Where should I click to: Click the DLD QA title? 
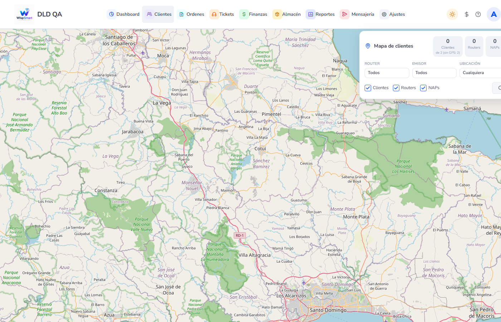[x=50, y=14]
